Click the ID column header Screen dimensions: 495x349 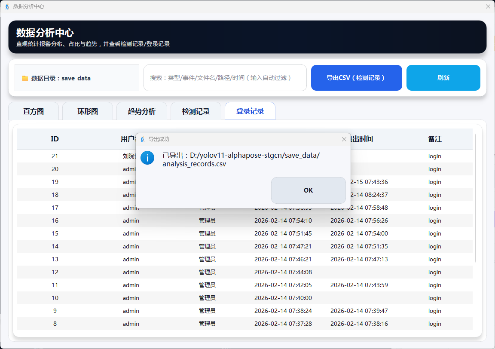tap(55, 139)
